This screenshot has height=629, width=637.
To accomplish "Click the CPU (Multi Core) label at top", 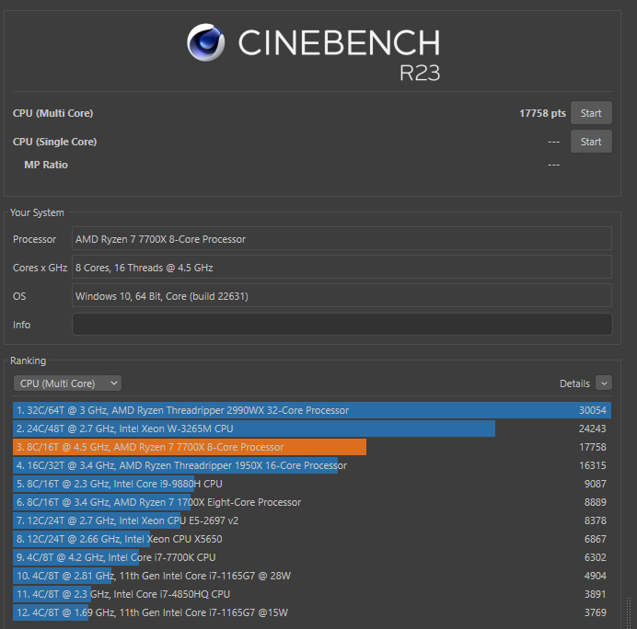I will click(x=52, y=113).
